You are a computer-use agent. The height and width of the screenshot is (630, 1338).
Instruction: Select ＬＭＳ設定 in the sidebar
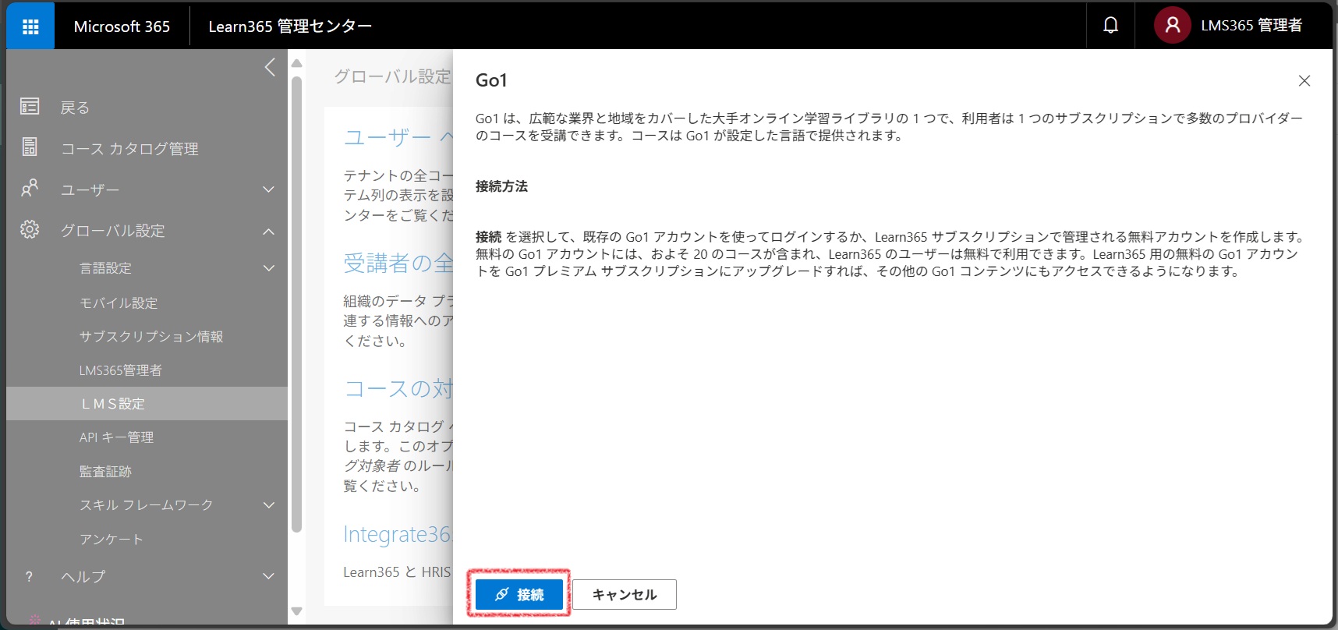click(x=147, y=404)
